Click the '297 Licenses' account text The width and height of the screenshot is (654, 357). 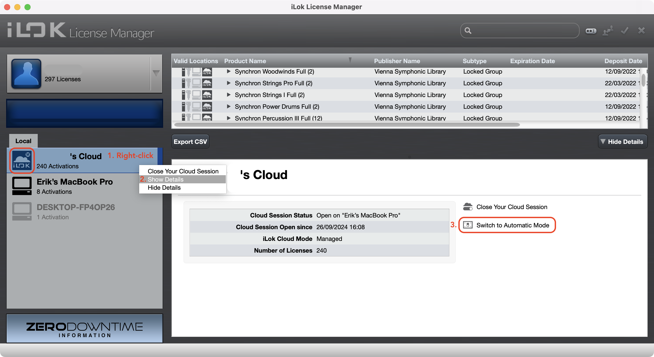[x=63, y=79]
